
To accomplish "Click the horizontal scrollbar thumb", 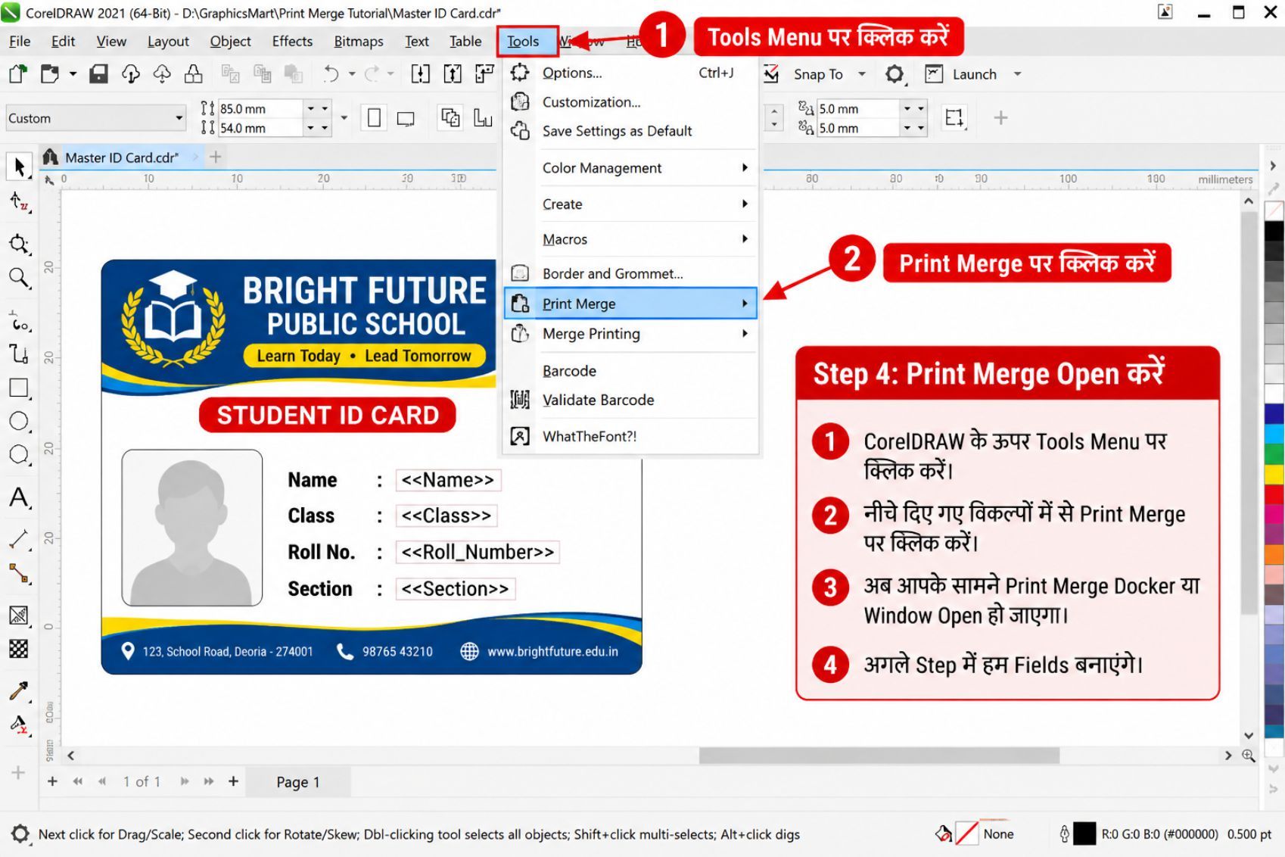I will click(879, 756).
